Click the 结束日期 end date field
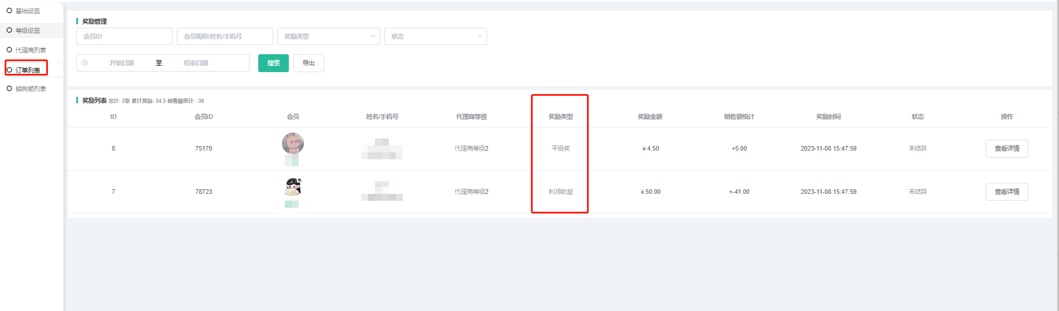The width and height of the screenshot is (1059, 311). [x=196, y=63]
